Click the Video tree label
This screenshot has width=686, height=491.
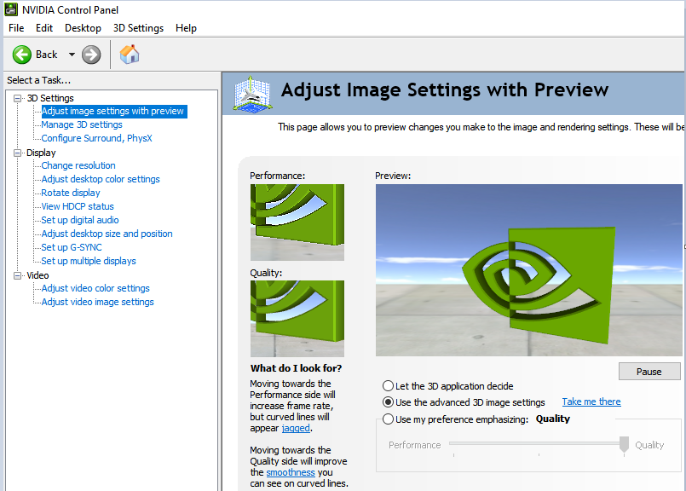37,275
